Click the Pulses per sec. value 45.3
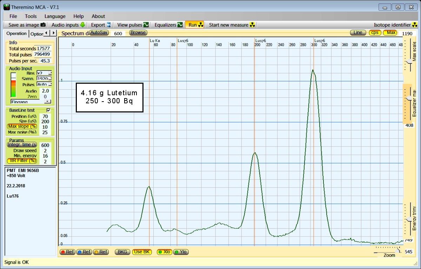The image size is (421, 269). tap(45, 61)
